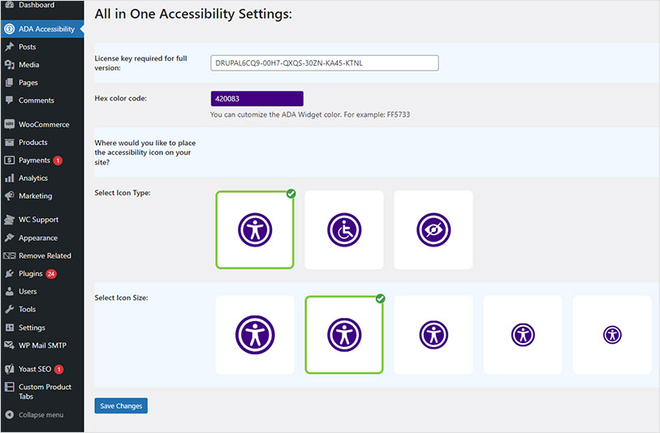Click the Posts pushpin icon
This screenshot has height=433, width=660.
pos(9,47)
